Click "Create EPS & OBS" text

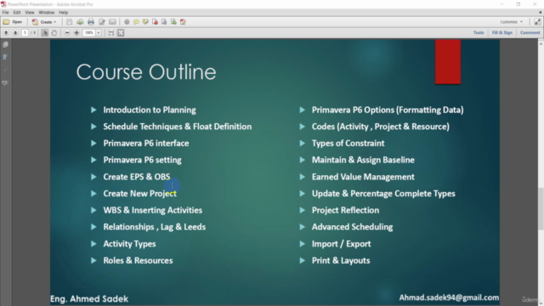[137, 177]
